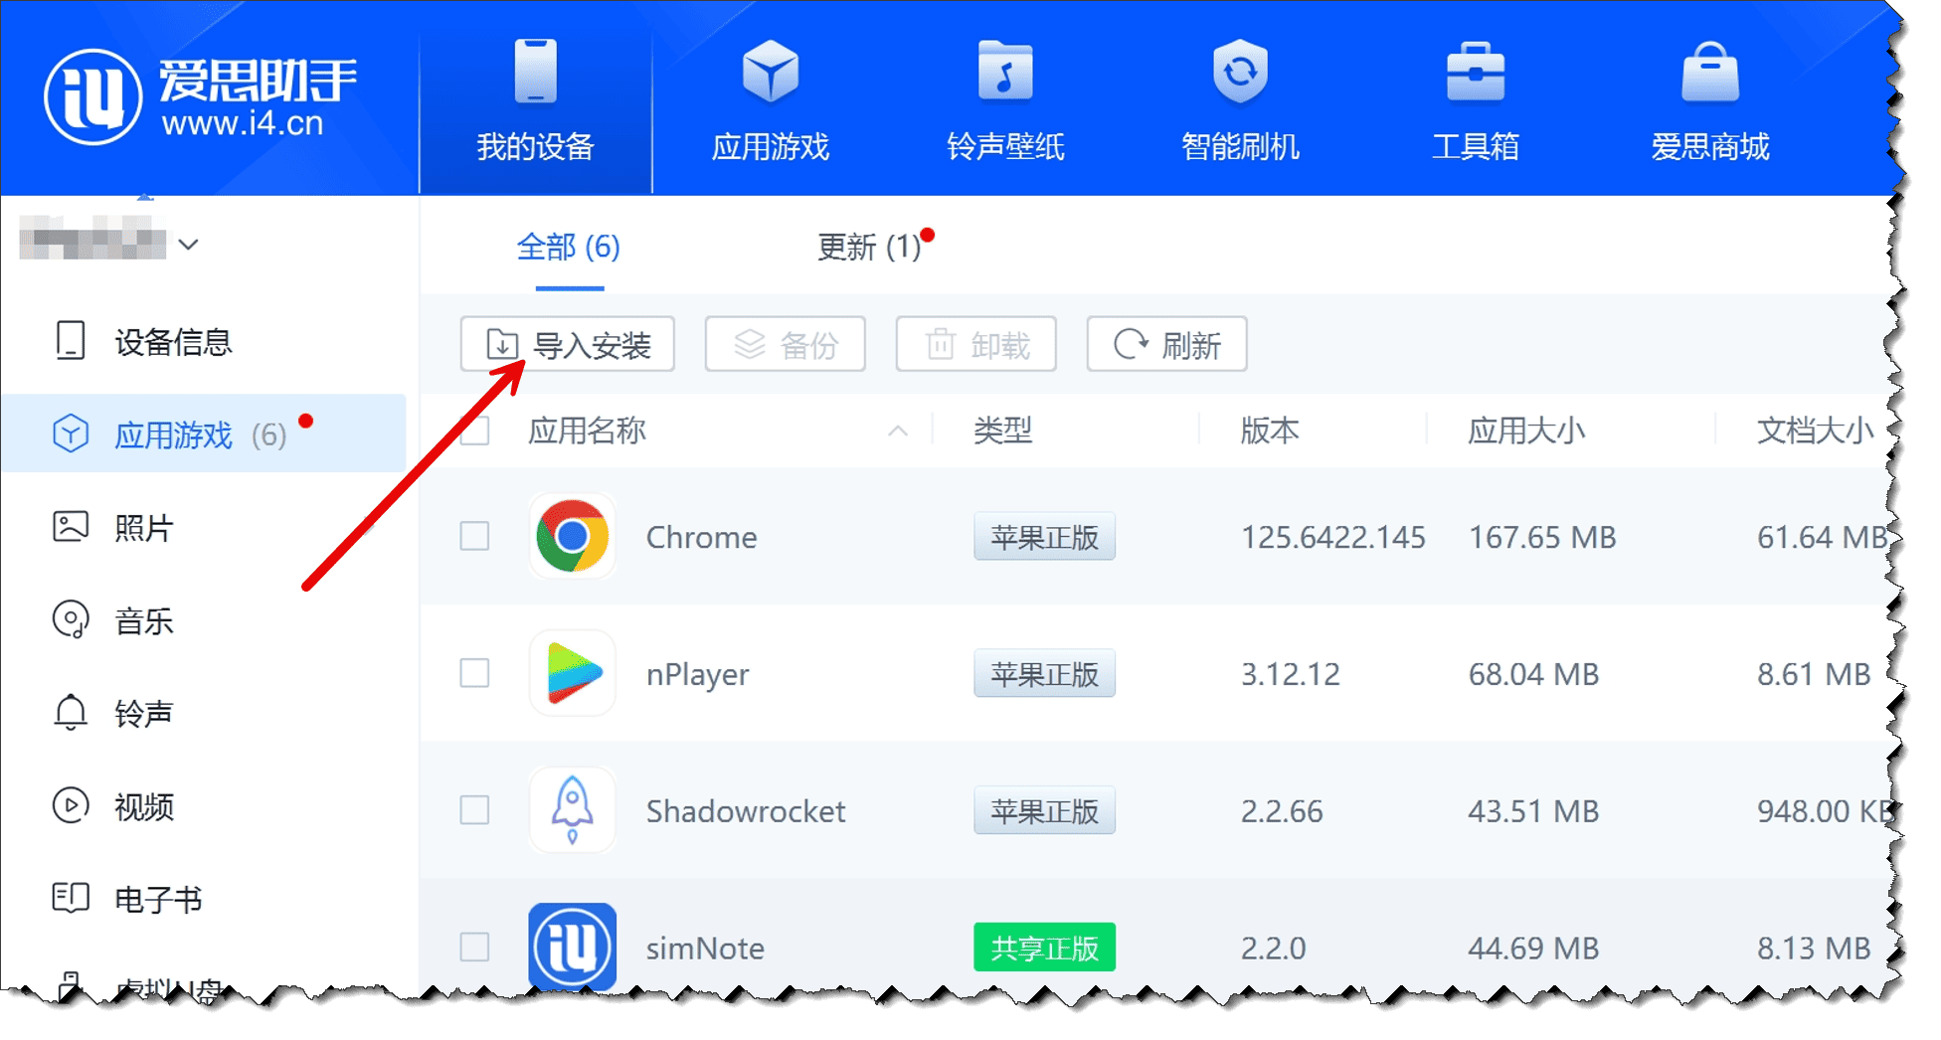Image resolution: width=1941 pixels, height=1040 pixels.
Task: Click app size 43.51 MB
Action: (x=1534, y=811)
